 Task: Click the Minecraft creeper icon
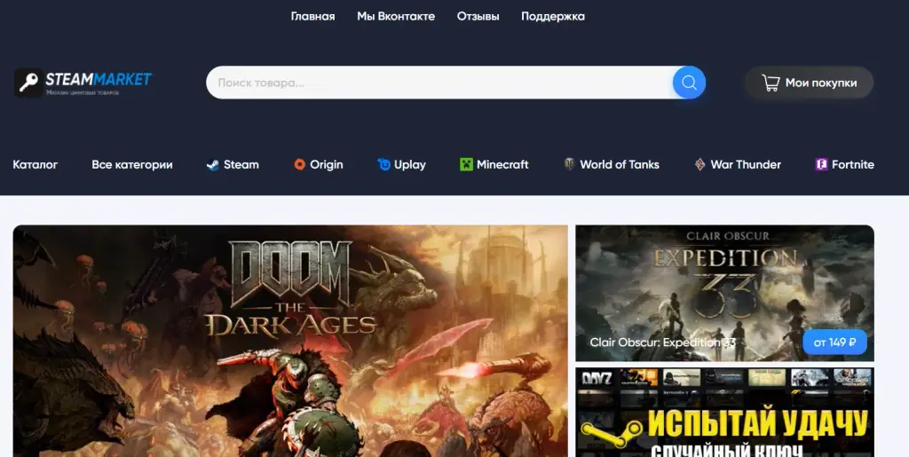466,164
